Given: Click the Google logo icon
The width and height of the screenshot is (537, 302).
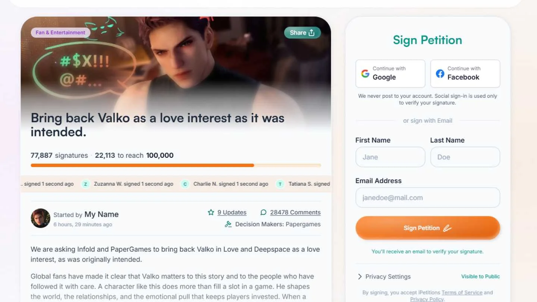Looking at the screenshot, I should click(365, 73).
